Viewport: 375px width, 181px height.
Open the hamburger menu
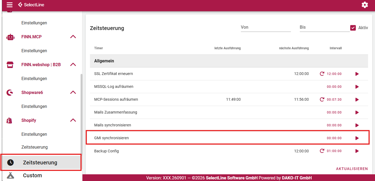tap(10, 5)
